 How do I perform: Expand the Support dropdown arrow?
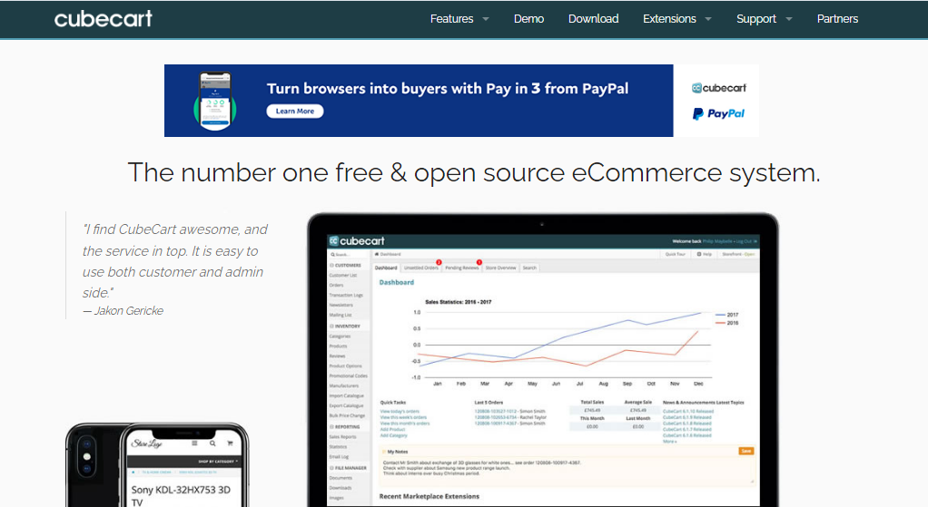coord(789,19)
